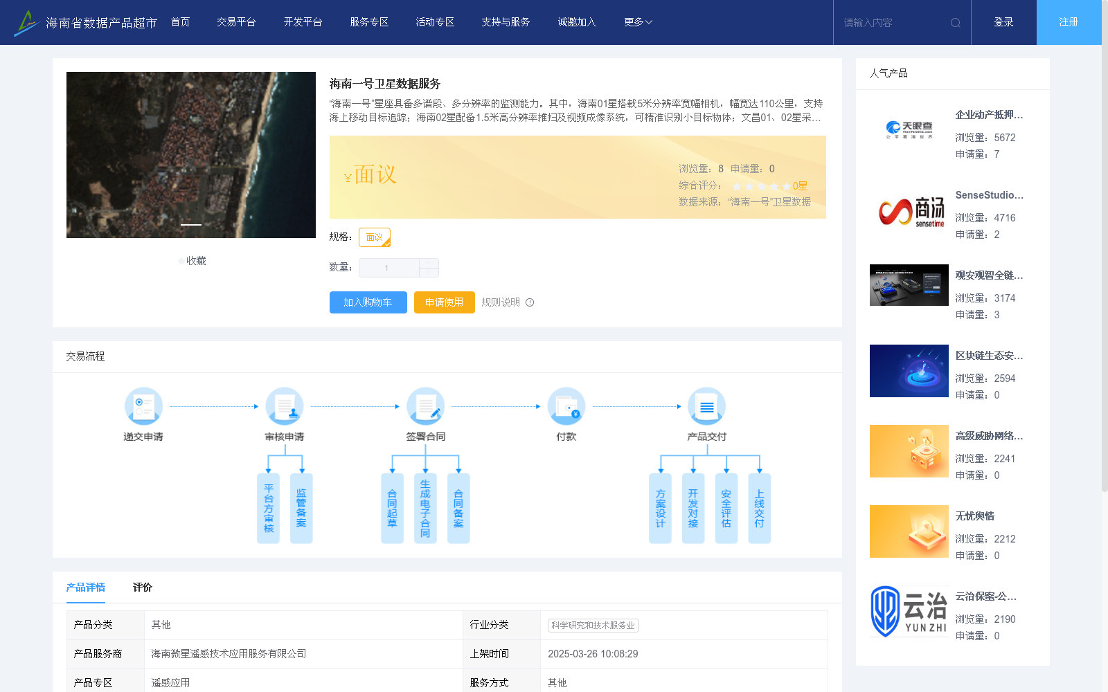Click the 签署合同 flow step icon
Viewport: 1108px width, 692px height.
(x=425, y=406)
